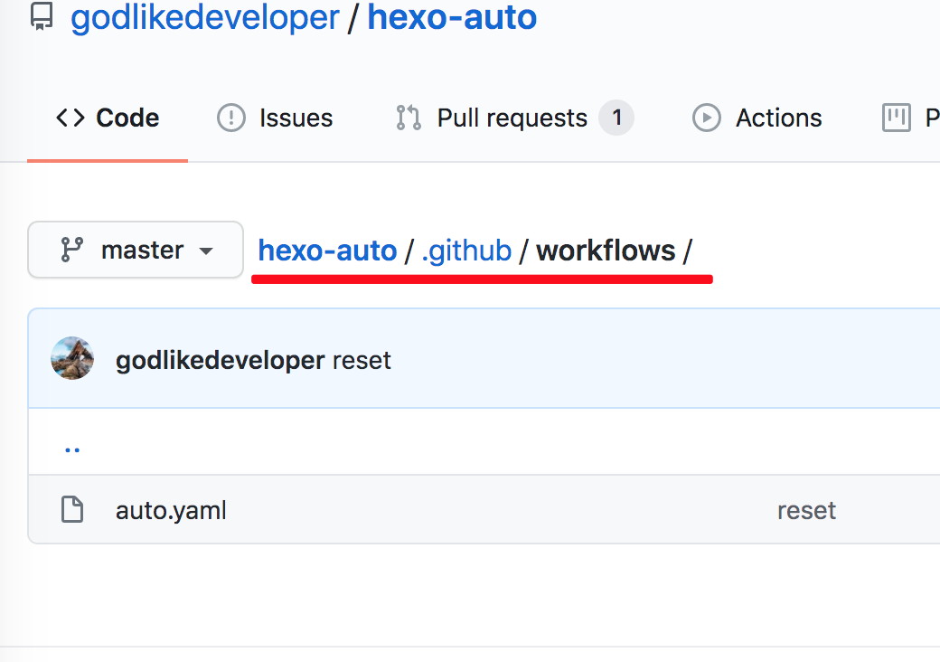
Task: Open parent directory via the double-dot link
Action: pyautogui.click(x=72, y=446)
